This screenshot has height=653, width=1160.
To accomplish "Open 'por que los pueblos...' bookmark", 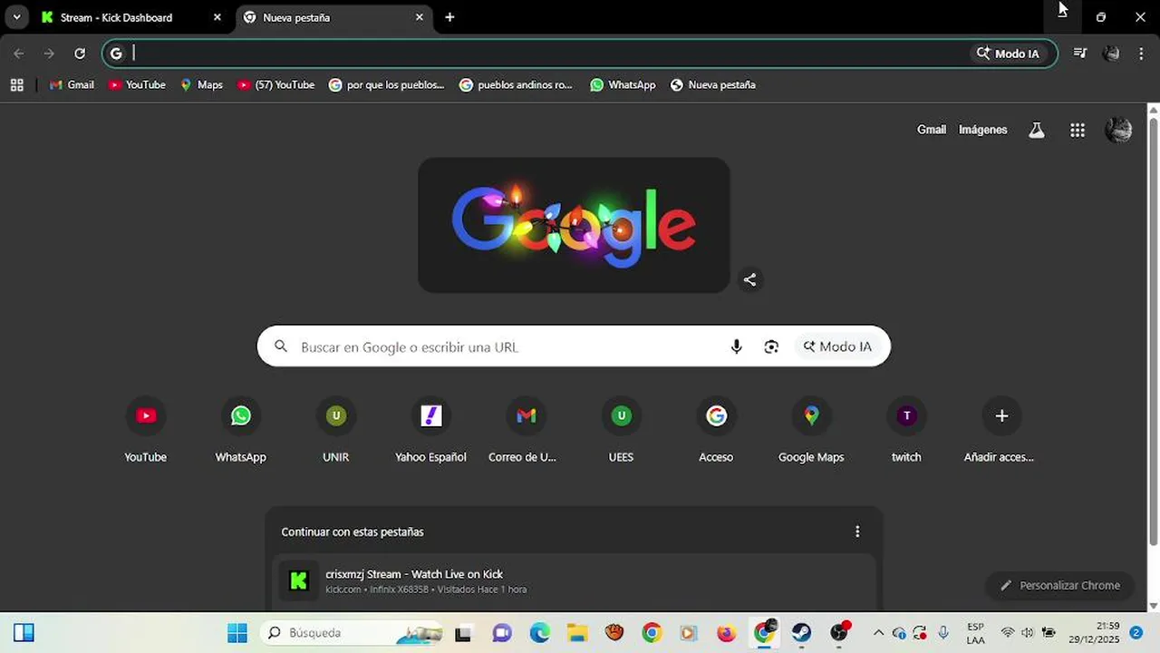I will pyautogui.click(x=387, y=84).
